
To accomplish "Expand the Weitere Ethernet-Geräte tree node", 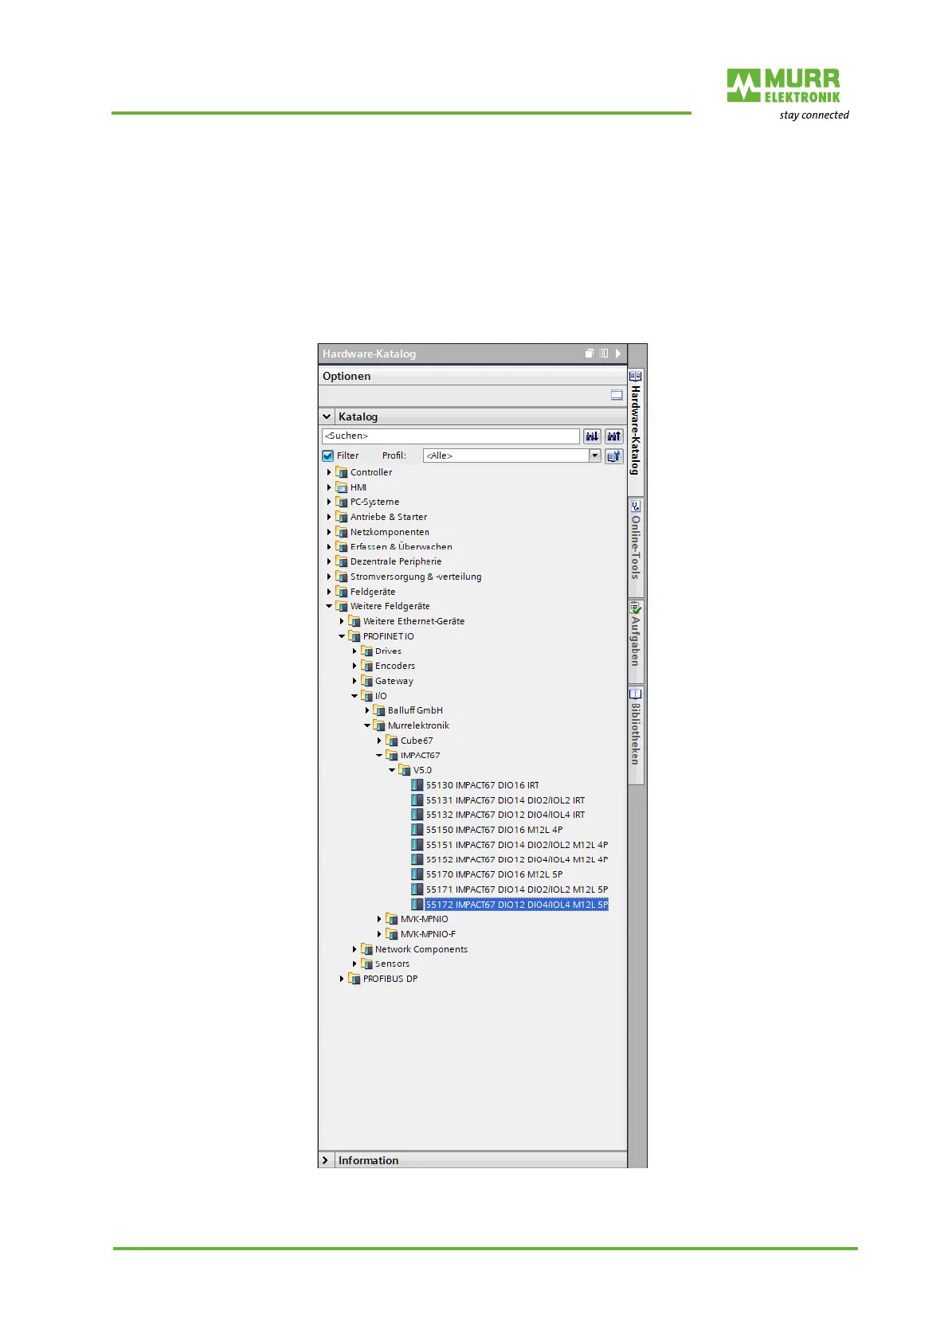I will (342, 621).
